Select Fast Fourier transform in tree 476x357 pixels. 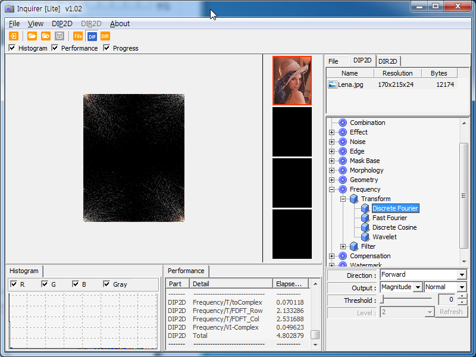(x=389, y=218)
